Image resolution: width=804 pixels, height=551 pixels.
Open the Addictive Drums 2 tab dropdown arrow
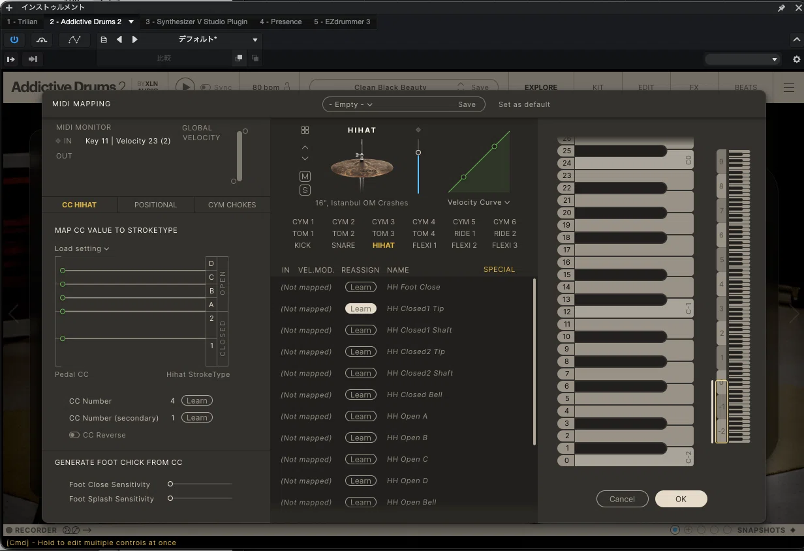click(131, 22)
